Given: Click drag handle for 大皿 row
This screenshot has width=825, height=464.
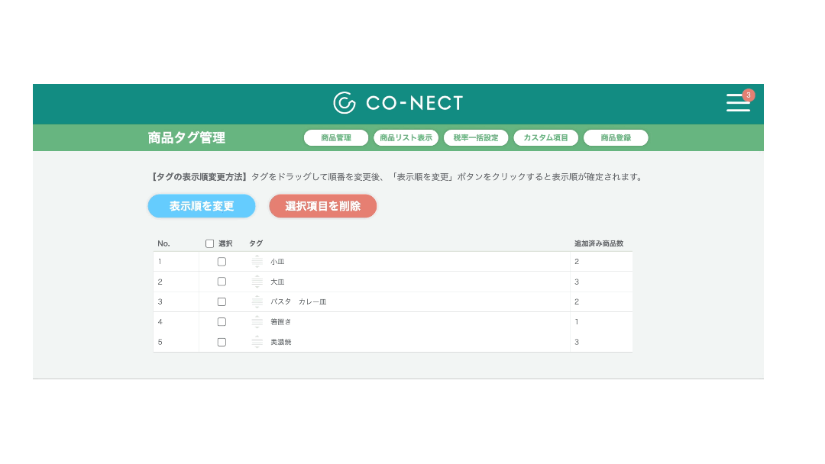Looking at the screenshot, I should coord(257,282).
